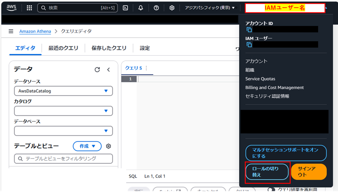Expand the Database dropdown
The width and height of the screenshot is (338, 196).
[x=63, y=131]
